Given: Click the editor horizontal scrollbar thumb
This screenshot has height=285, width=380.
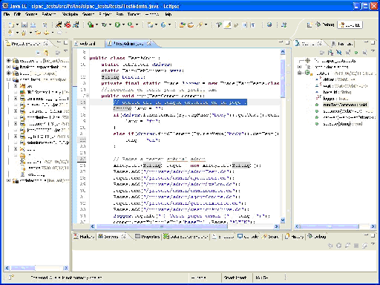Looking at the screenshot, I should click(x=162, y=226).
